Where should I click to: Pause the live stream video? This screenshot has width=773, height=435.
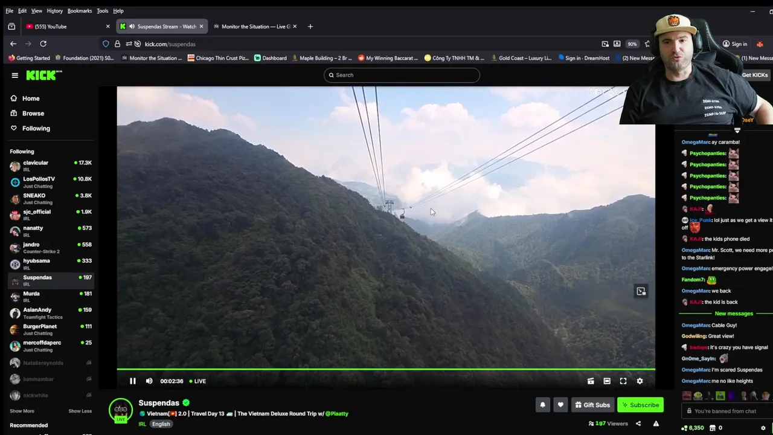pyautogui.click(x=133, y=381)
